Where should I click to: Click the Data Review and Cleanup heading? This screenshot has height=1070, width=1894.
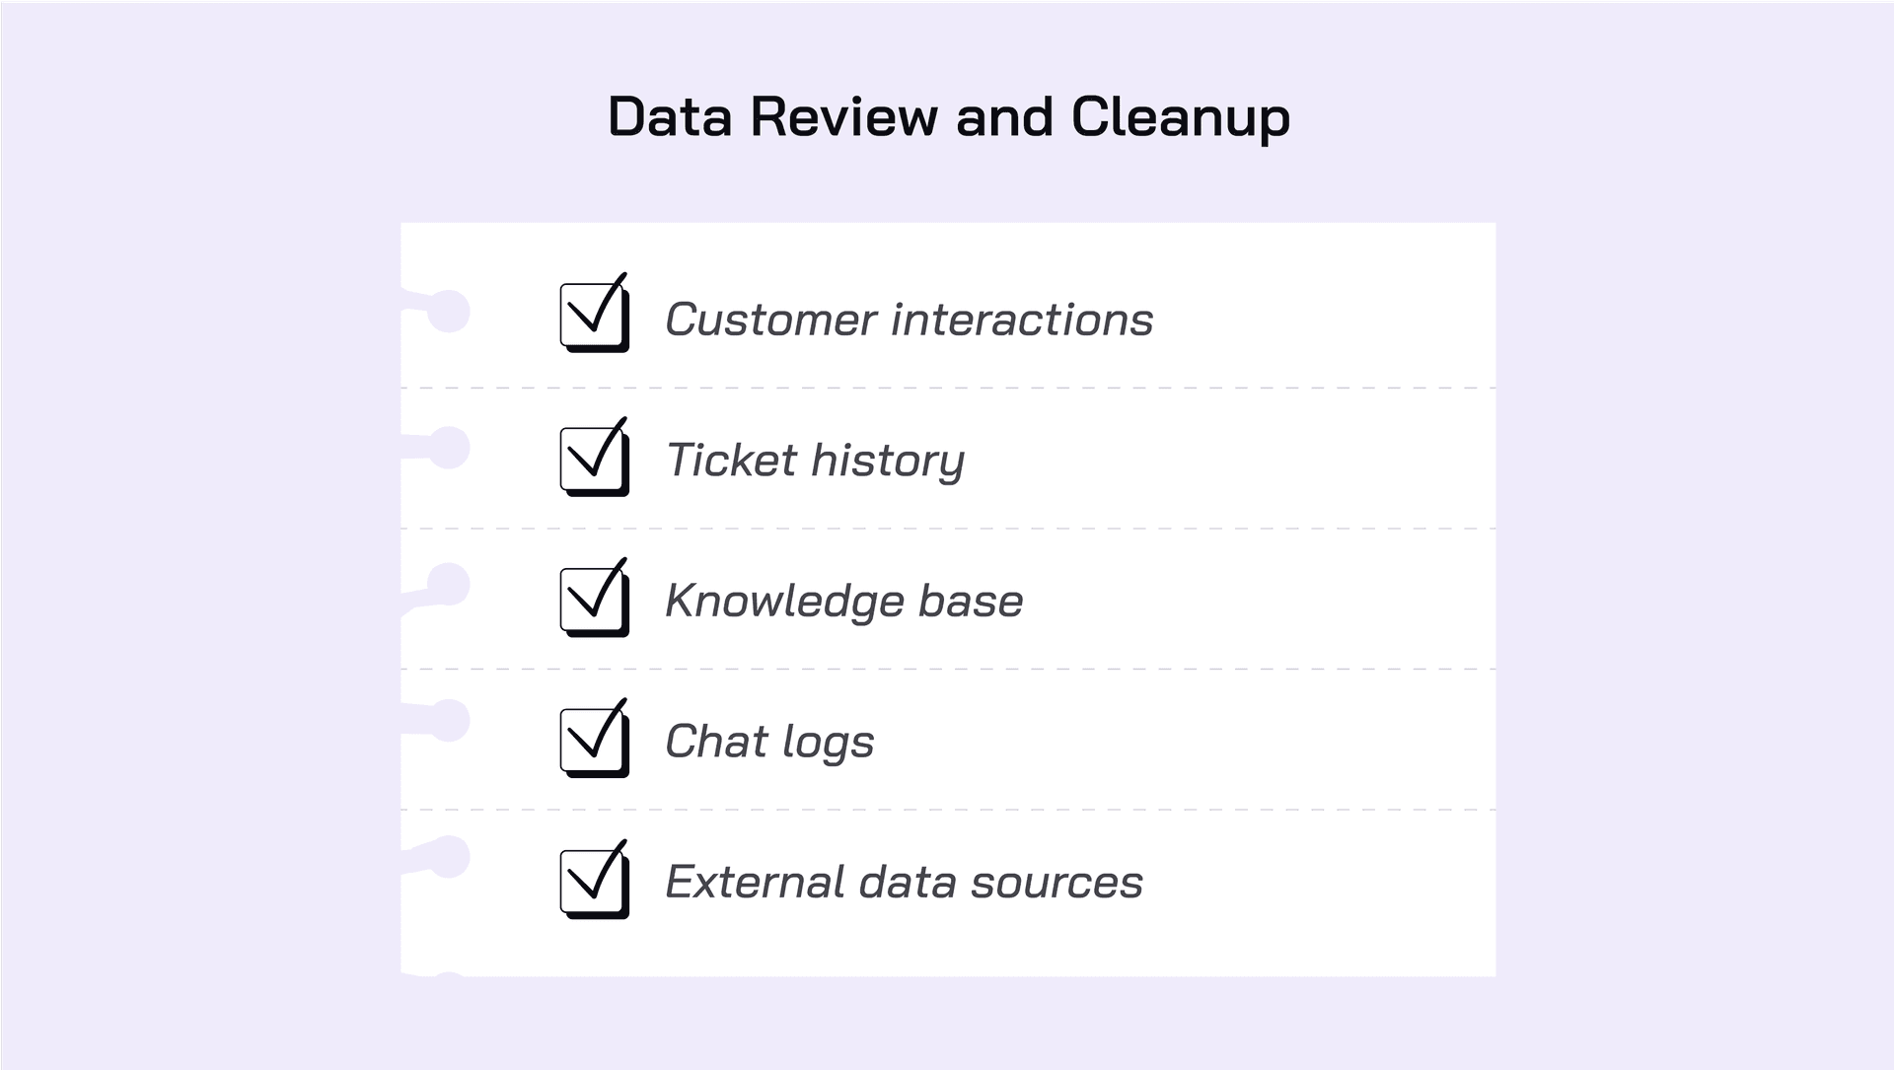948,117
